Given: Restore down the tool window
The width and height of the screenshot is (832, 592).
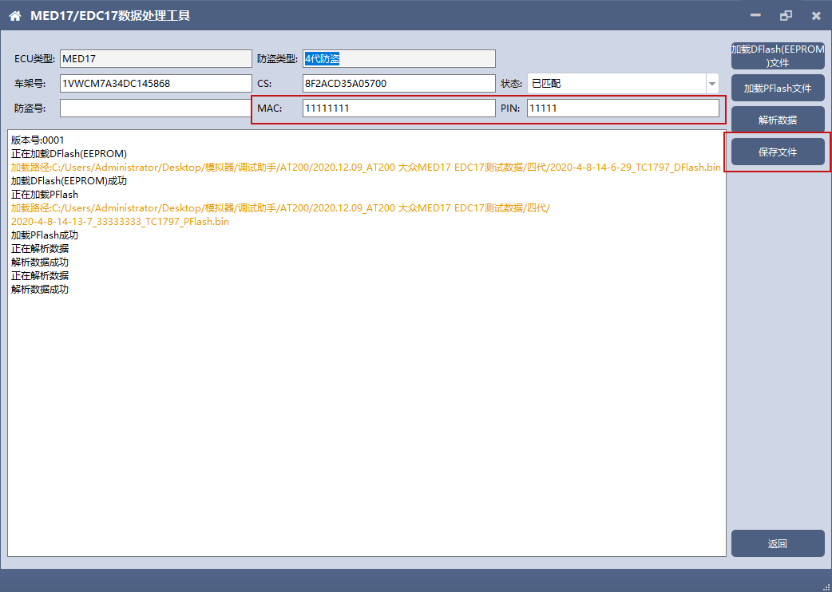Looking at the screenshot, I should [786, 15].
